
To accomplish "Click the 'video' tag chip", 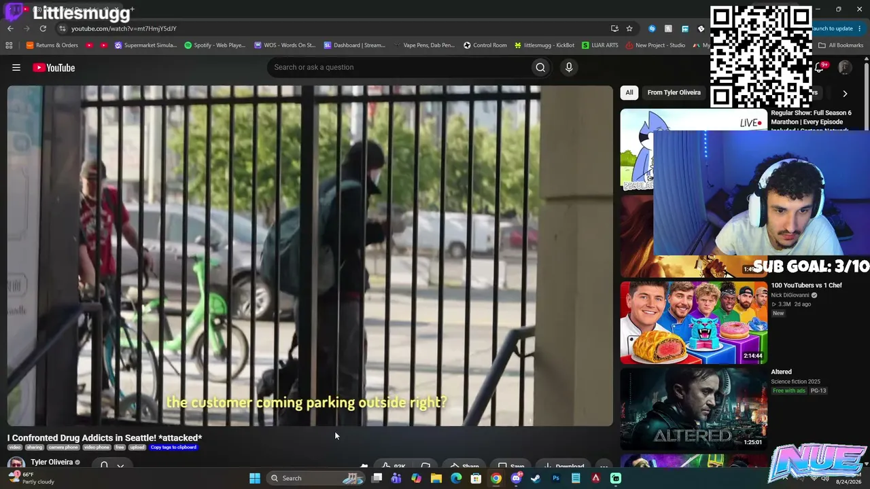I will tap(15, 447).
